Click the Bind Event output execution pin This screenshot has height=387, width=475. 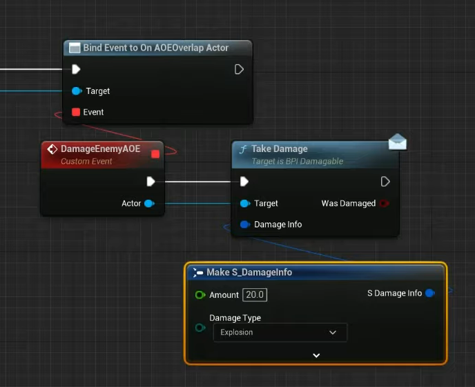coord(239,69)
